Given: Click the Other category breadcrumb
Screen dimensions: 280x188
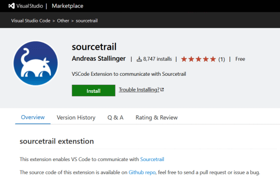Looking at the screenshot, I should click(63, 20).
